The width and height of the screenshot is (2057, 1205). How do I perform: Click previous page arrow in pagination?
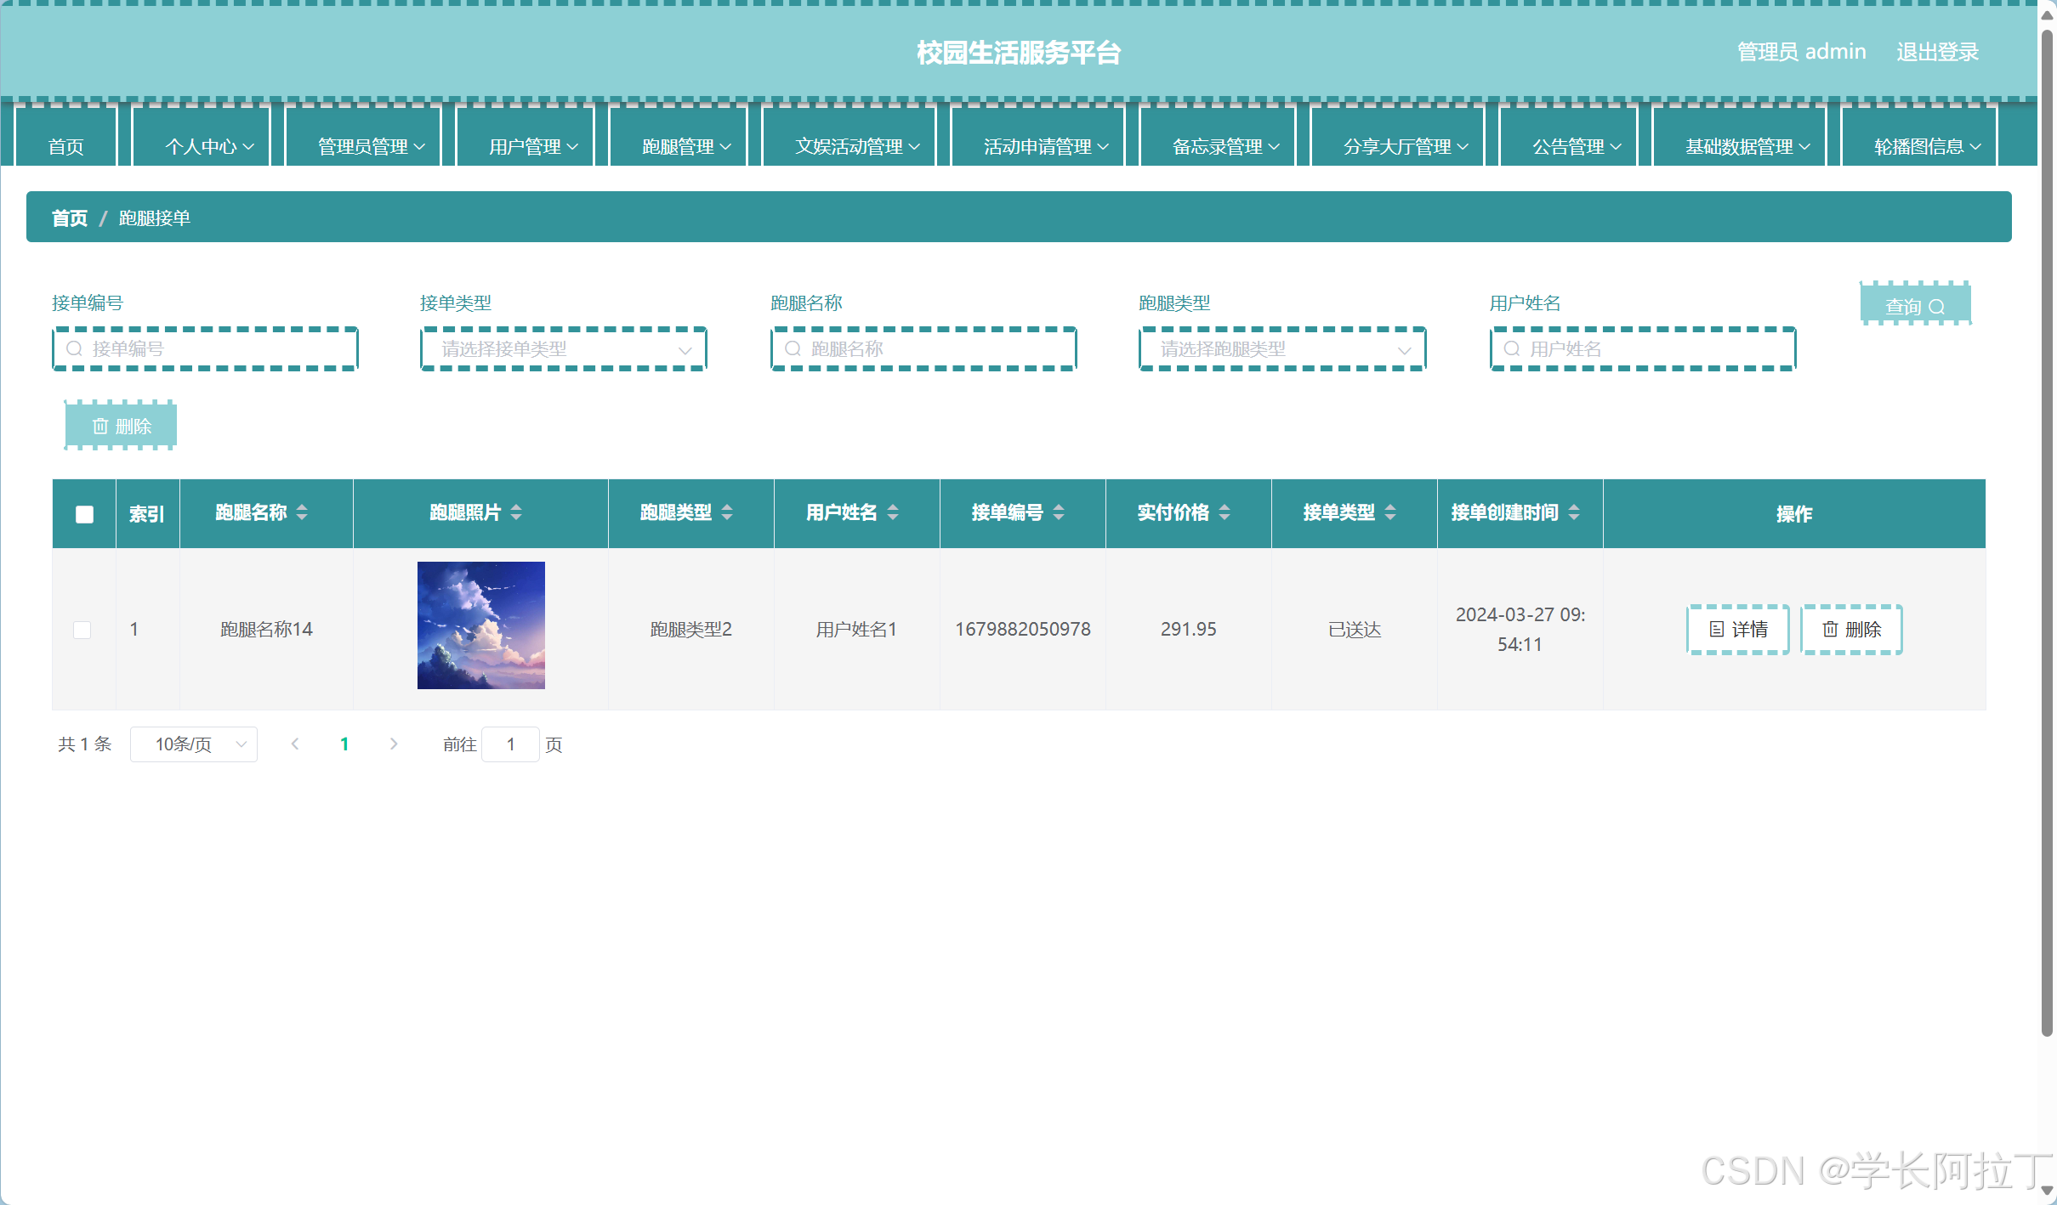pyautogui.click(x=295, y=744)
